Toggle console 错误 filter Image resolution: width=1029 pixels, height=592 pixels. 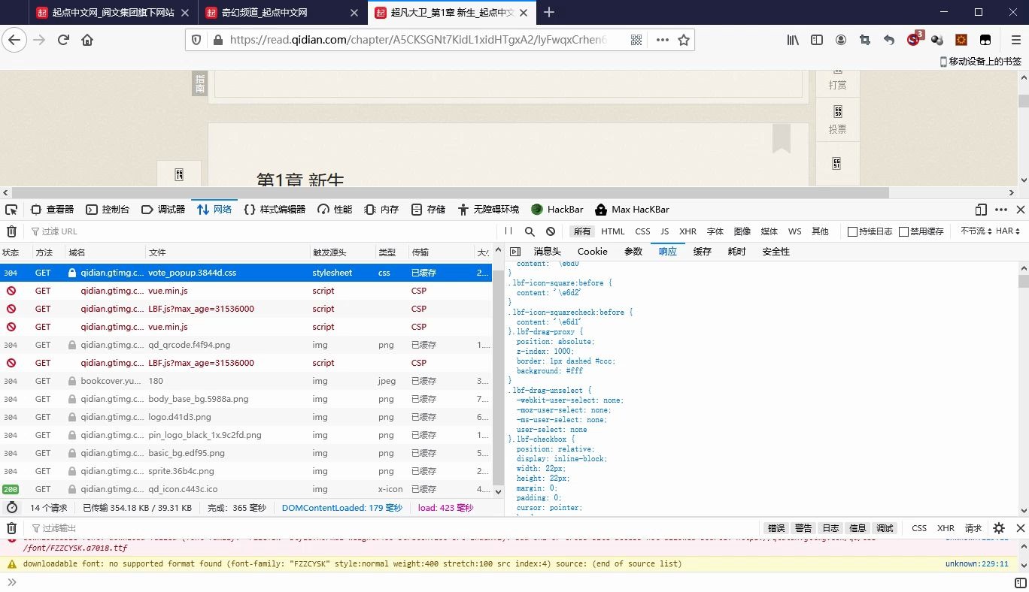tap(776, 528)
